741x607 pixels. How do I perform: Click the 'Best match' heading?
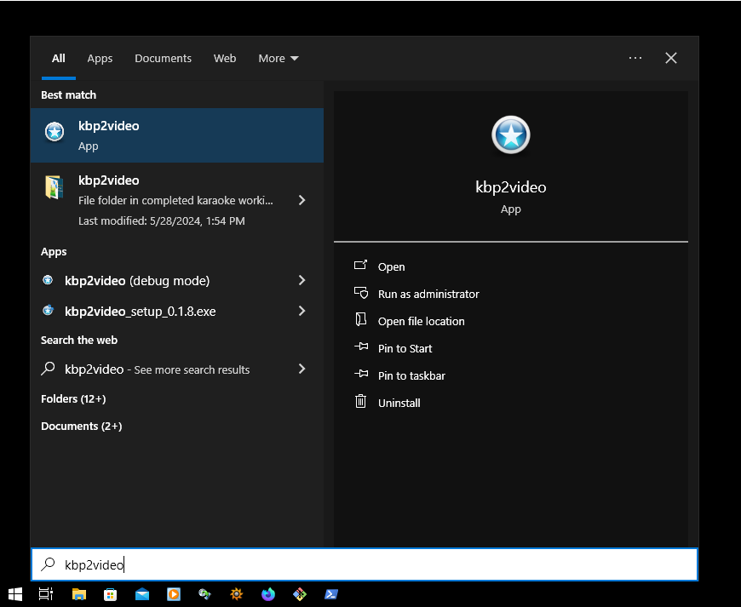68,95
